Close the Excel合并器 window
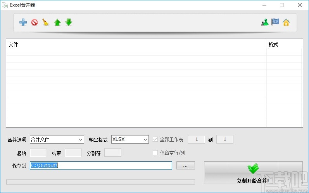This screenshot has width=309, height=193. click(x=300, y=5)
